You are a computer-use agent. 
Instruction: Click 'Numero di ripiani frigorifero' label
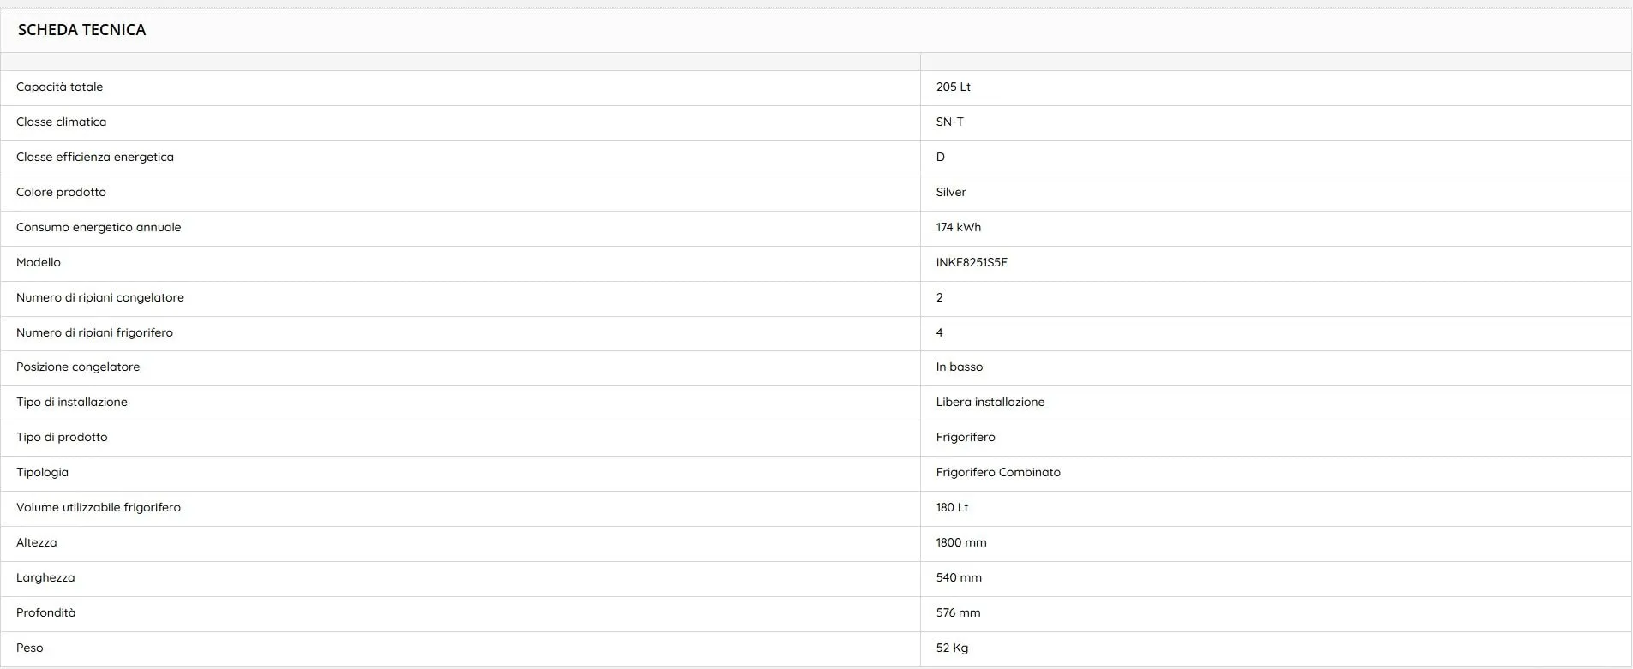coord(94,332)
